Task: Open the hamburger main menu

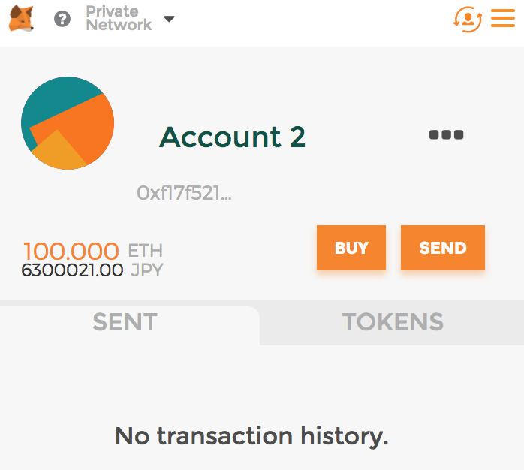Action: point(502,18)
